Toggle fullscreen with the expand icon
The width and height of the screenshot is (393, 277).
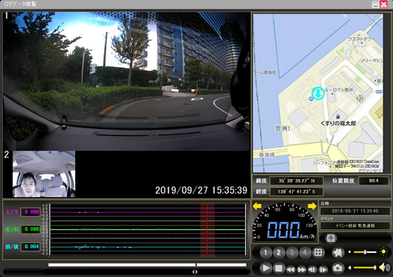pyautogui.click(x=331, y=238)
